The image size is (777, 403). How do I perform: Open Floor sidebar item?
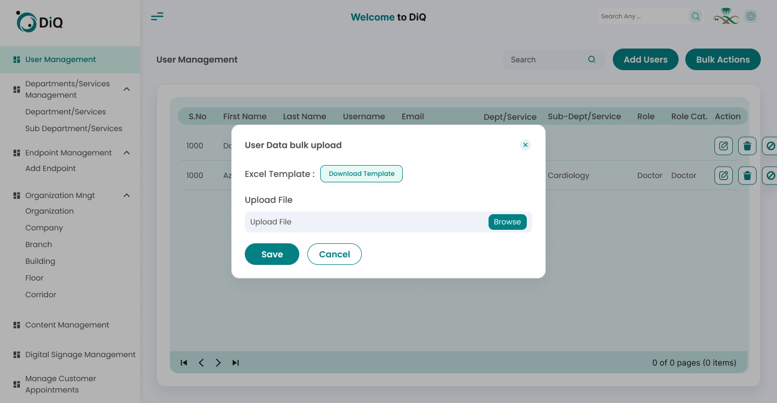[x=35, y=278]
